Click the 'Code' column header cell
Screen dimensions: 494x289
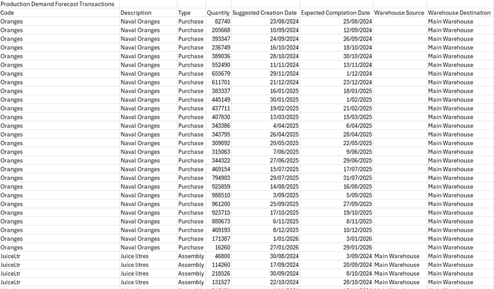7,13
